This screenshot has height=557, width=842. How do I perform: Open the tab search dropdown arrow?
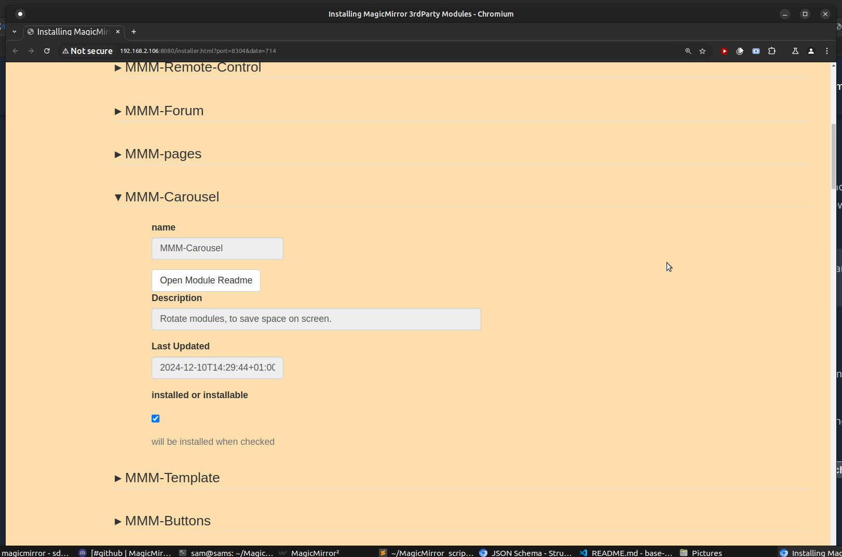tap(15, 32)
